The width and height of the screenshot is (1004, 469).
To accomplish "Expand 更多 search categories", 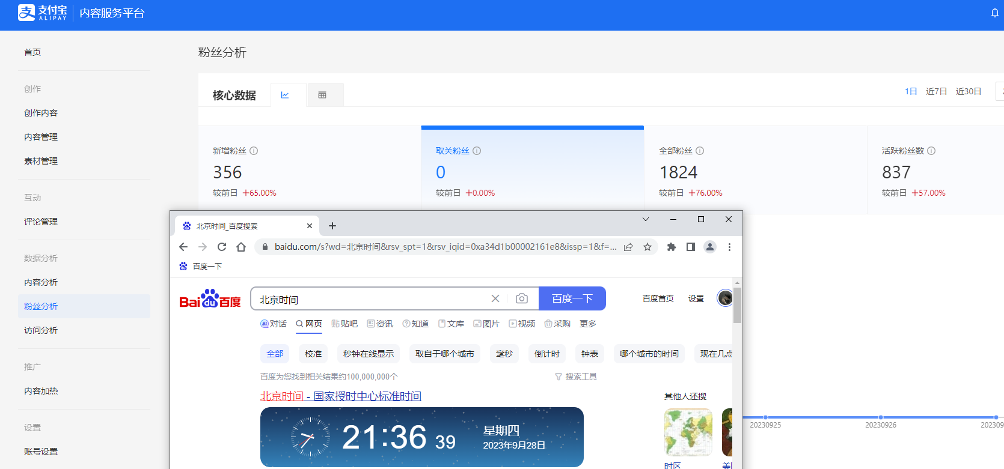I will click(587, 324).
